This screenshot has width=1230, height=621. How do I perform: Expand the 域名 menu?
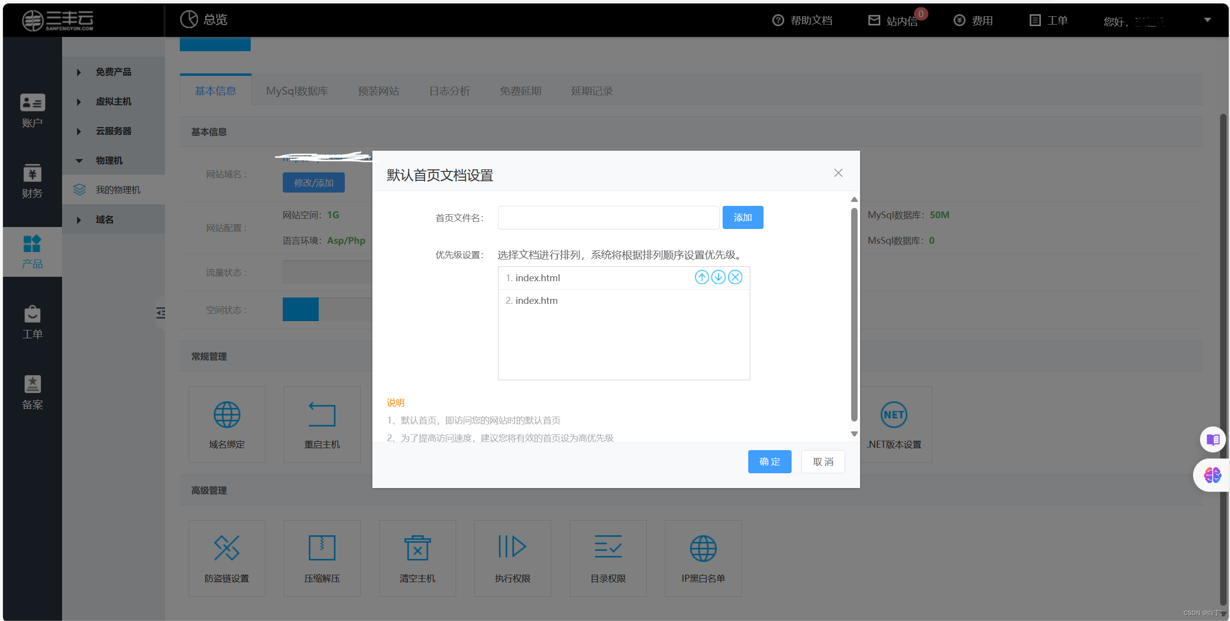click(x=113, y=220)
